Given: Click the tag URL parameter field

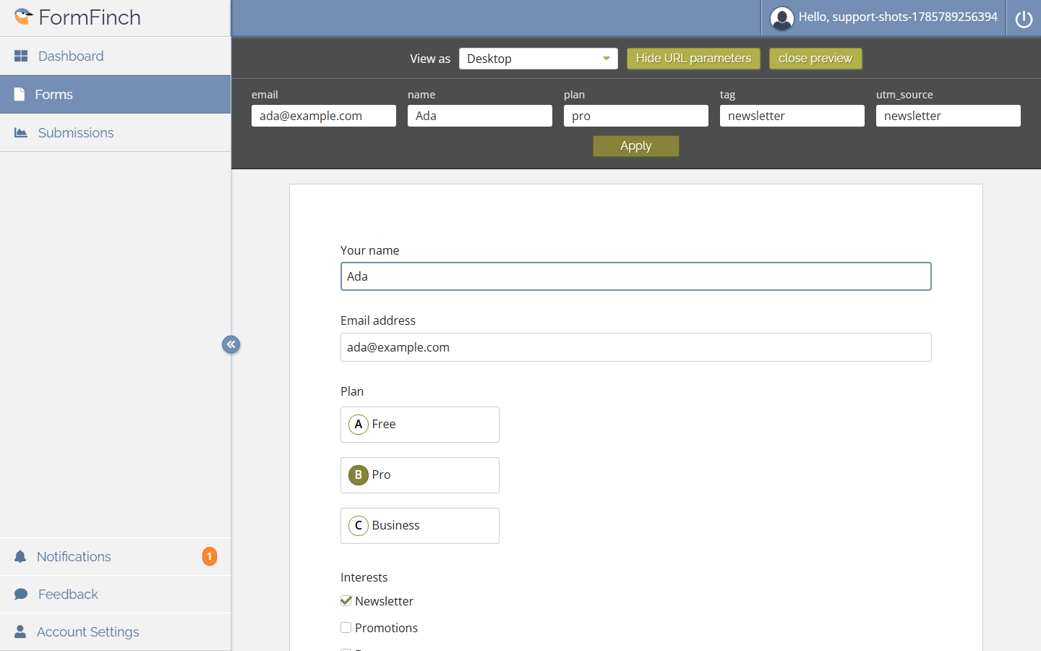Looking at the screenshot, I should (x=792, y=116).
